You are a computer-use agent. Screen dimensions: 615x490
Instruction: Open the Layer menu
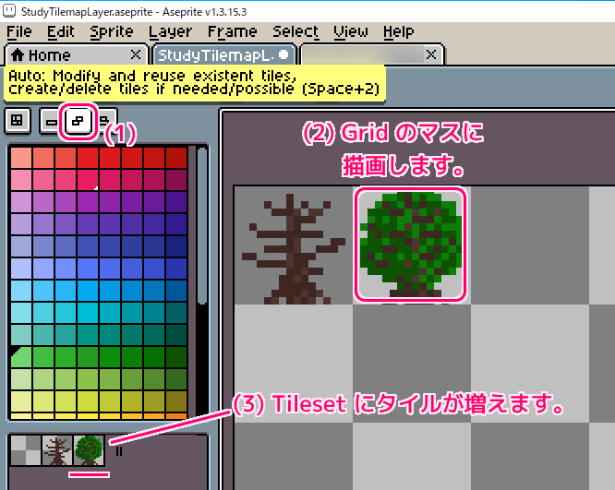(x=170, y=31)
